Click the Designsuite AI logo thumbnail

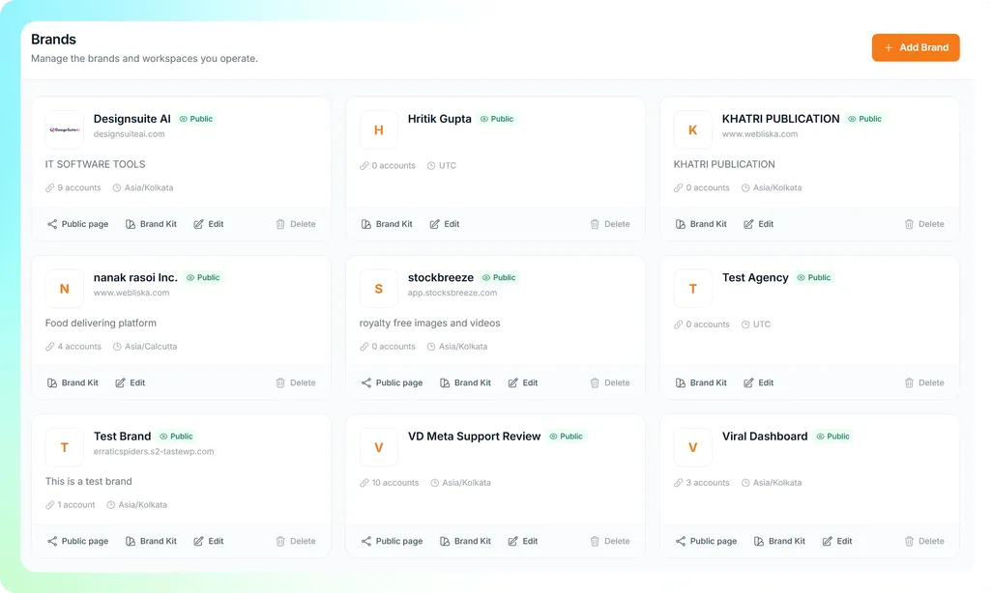[65, 129]
